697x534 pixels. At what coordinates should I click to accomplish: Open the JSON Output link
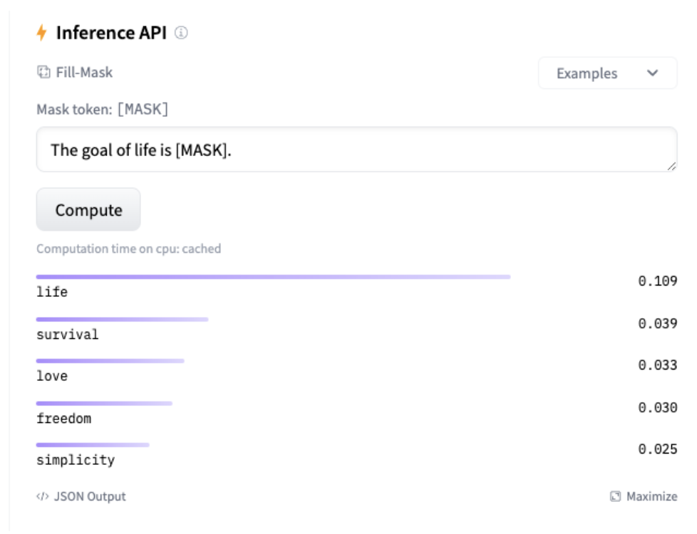[89, 496]
